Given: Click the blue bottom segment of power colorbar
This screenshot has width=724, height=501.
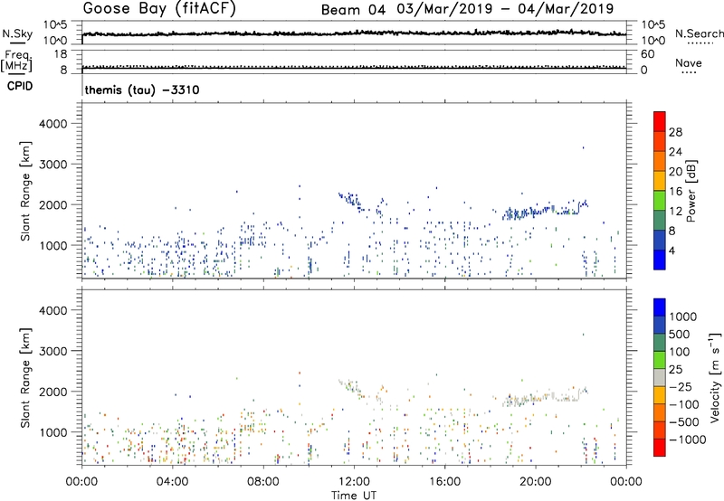Looking at the screenshot, I should pos(660,260).
